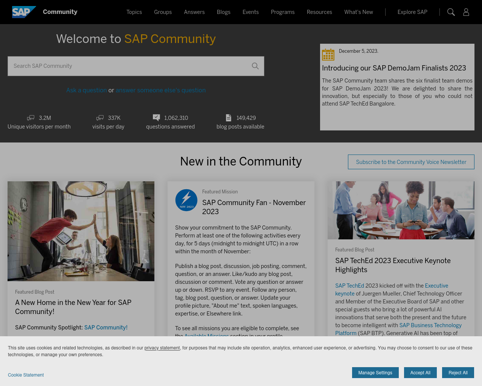Click Reject All cookies

[458, 372]
